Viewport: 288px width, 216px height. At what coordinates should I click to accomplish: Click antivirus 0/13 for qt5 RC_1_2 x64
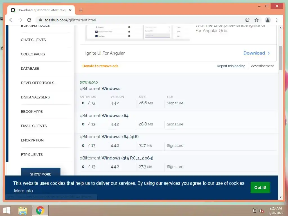(x=89, y=166)
